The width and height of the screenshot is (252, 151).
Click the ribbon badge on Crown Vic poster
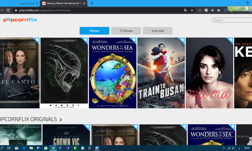pyautogui.click(x=88, y=126)
